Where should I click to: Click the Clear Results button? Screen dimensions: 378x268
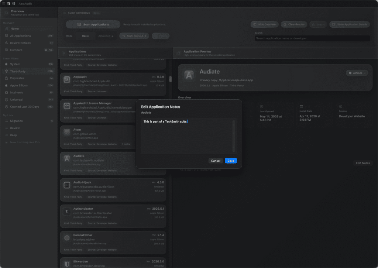point(294,24)
